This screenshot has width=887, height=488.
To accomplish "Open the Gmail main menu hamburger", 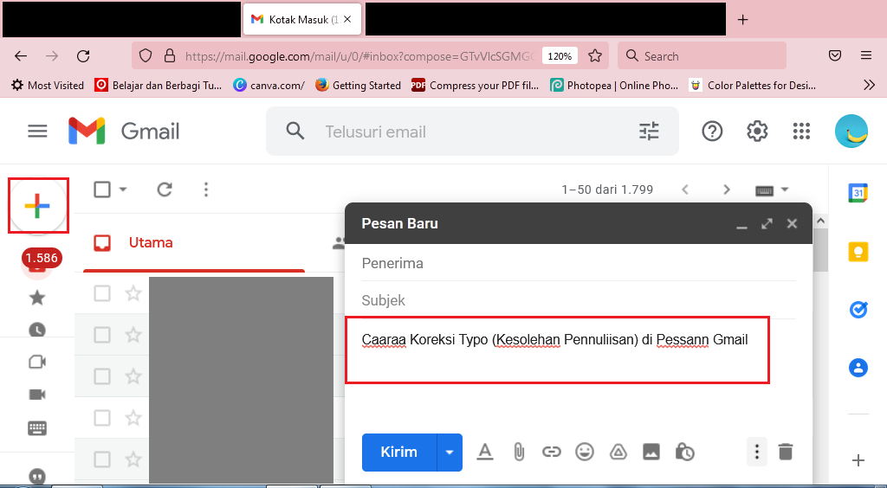I will pyautogui.click(x=37, y=132).
